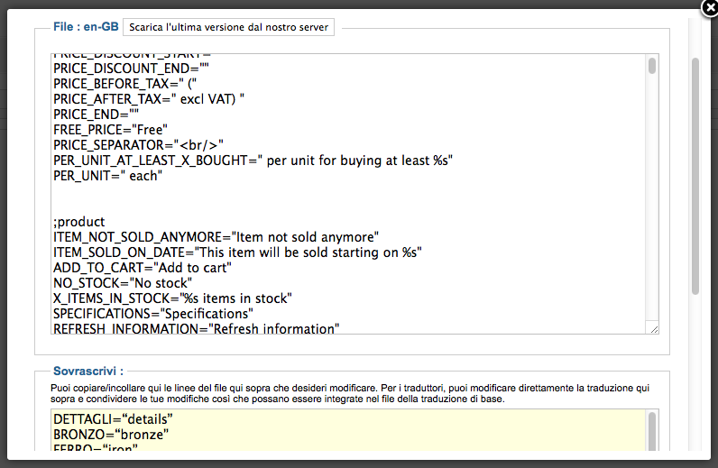This screenshot has height=468, width=718.
Task: Click the Sovrascrivi textarea scrollbar
Action: (x=652, y=433)
